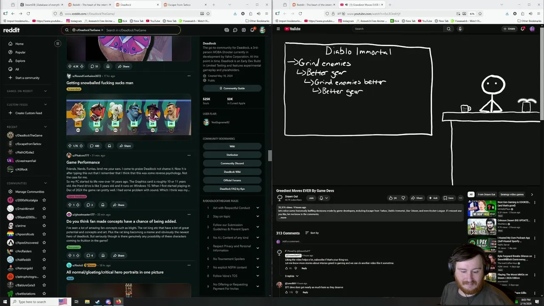This screenshot has height=306, width=544.
Task: Open comments on Game Performance post
Action: click(89, 205)
